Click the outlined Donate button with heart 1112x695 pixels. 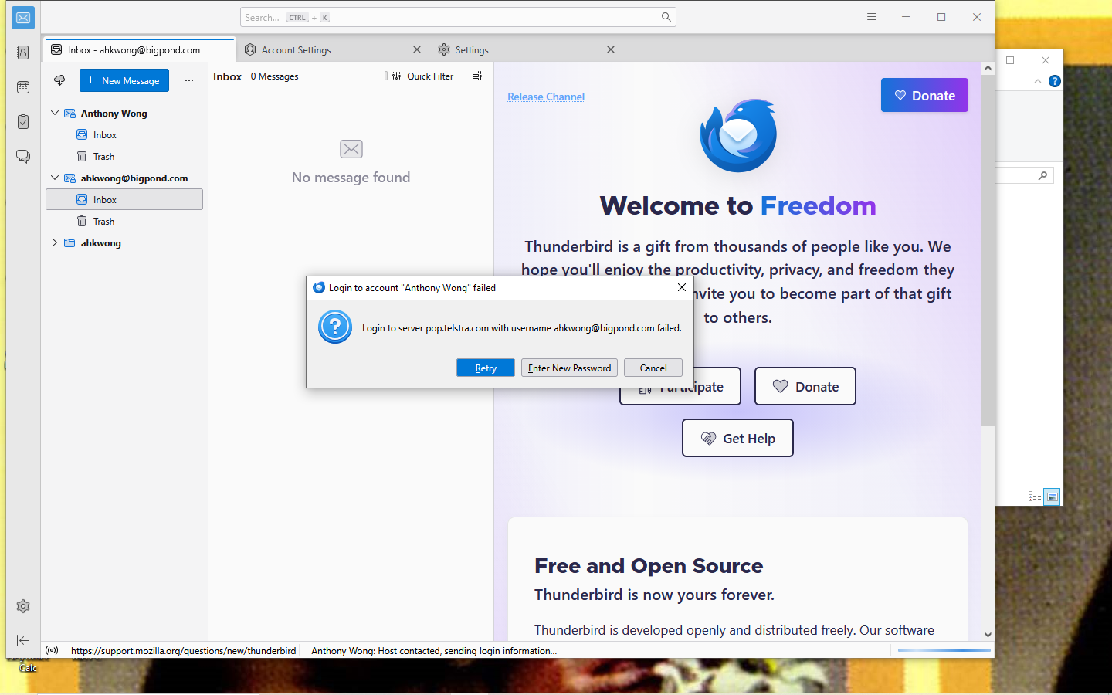click(805, 386)
